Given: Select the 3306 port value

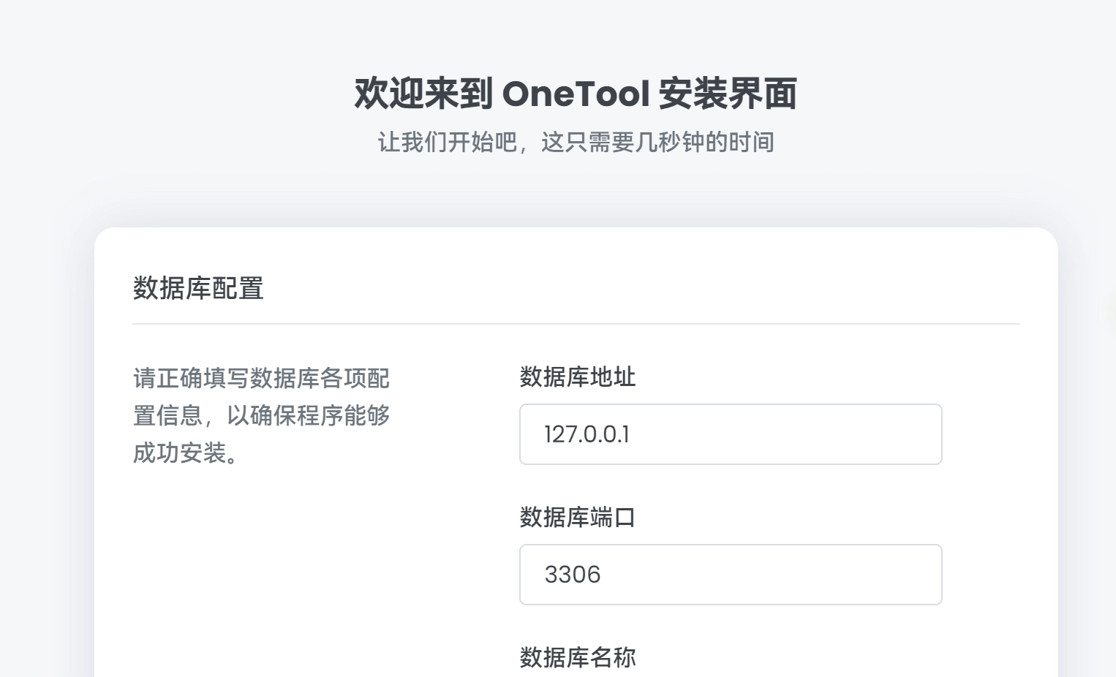Looking at the screenshot, I should 572,575.
